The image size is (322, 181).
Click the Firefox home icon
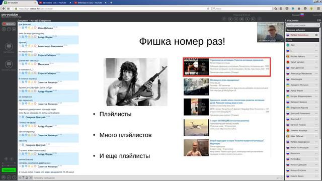pyautogui.click(x=299, y=9)
